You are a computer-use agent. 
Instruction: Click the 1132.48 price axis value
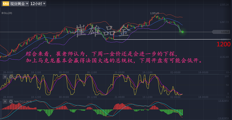tap(224, 57)
